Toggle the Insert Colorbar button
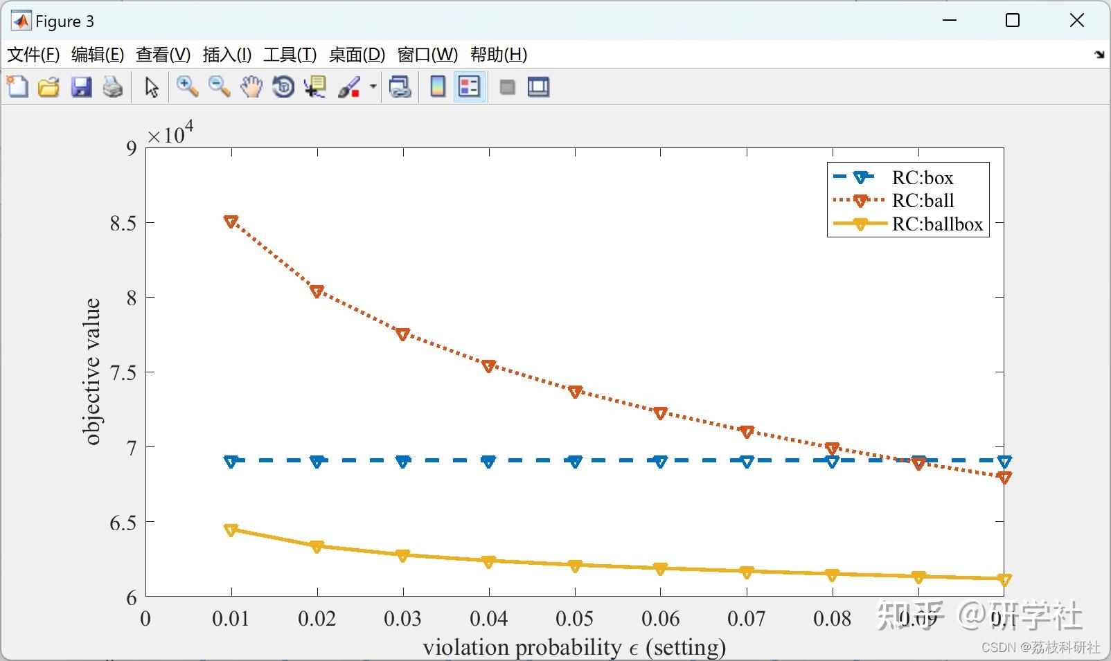Viewport: 1111px width, 661px height. [438, 87]
